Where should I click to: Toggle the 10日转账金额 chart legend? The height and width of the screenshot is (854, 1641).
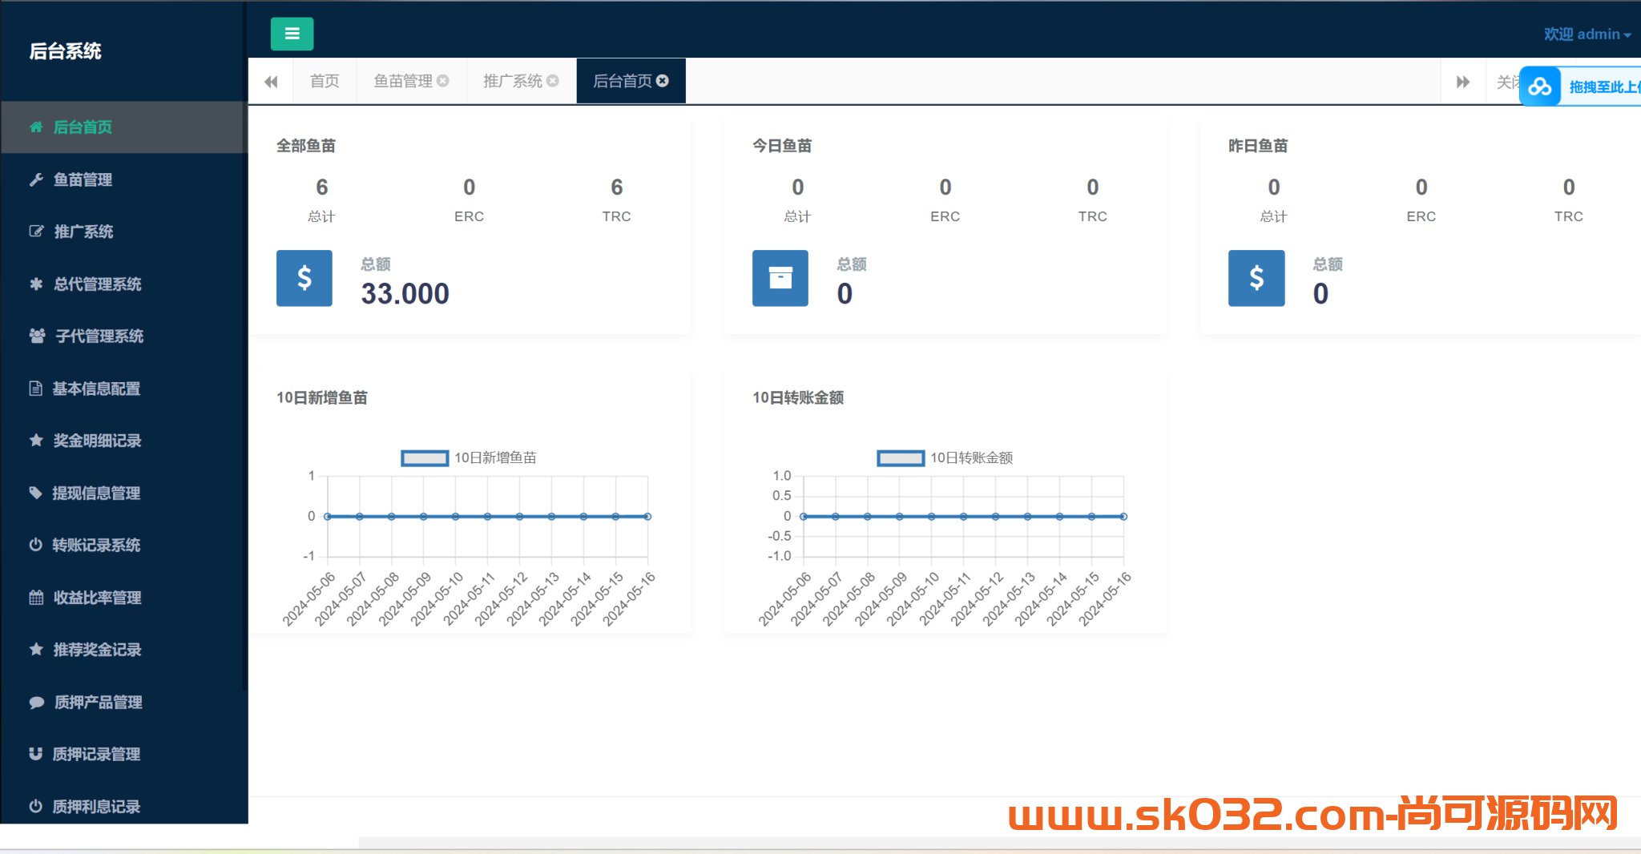click(x=945, y=458)
